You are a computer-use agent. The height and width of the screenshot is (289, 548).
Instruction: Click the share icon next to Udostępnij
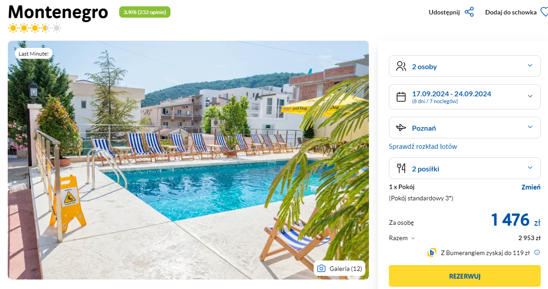point(469,12)
